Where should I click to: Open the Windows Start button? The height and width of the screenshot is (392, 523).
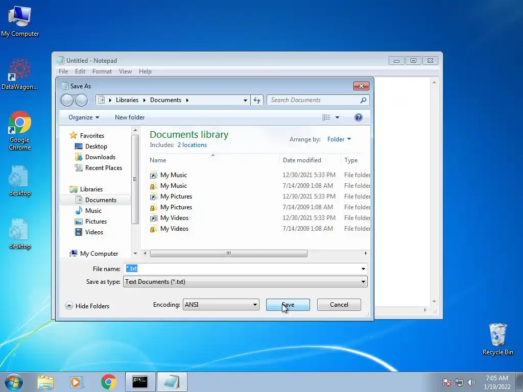(x=14, y=382)
